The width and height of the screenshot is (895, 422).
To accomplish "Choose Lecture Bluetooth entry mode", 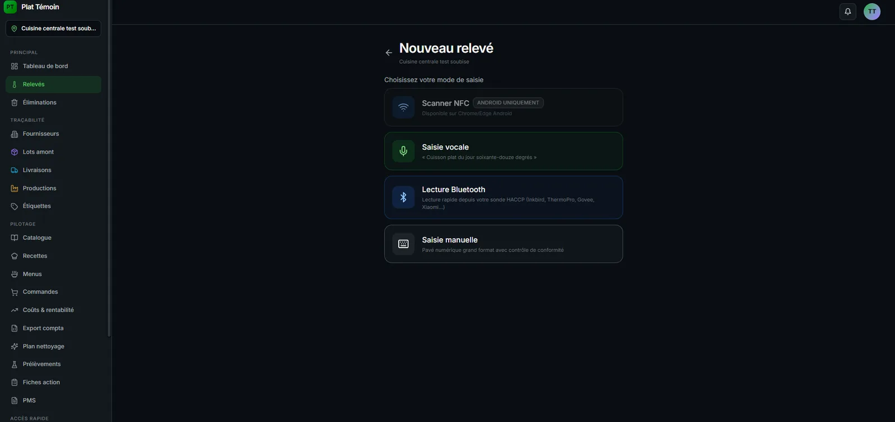I will click(503, 197).
